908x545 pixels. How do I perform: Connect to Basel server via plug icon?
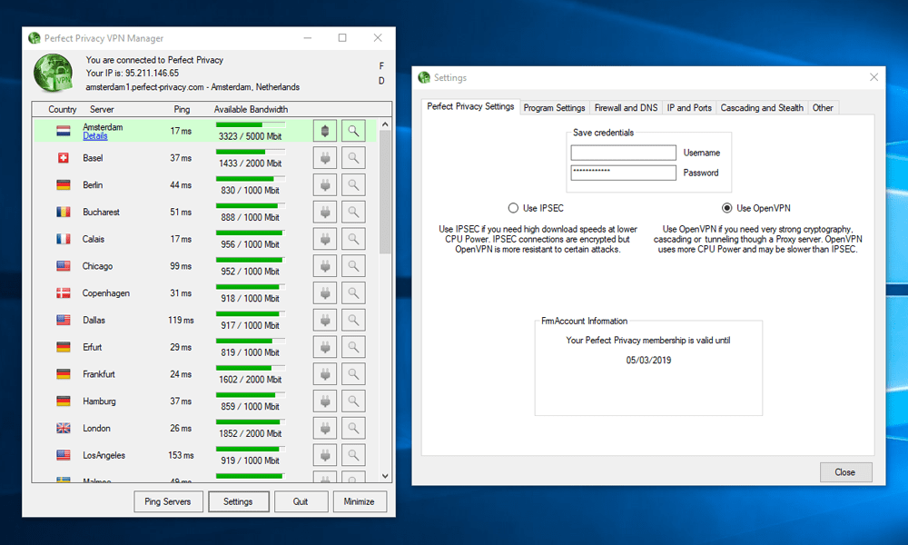(x=325, y=158)
